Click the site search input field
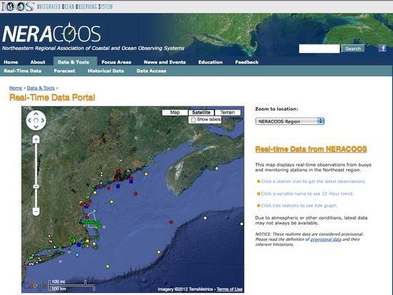The width and height of the screenshot is (393, 295). coord(319,49)
